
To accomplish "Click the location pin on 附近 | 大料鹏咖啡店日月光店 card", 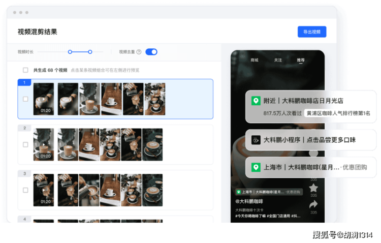I will click(256, 101).
